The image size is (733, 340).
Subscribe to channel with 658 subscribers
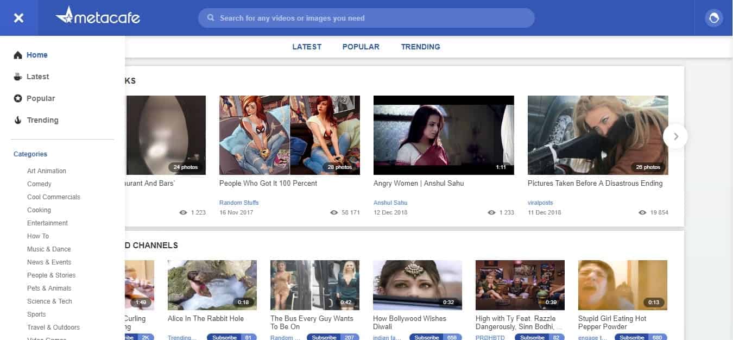427,337
